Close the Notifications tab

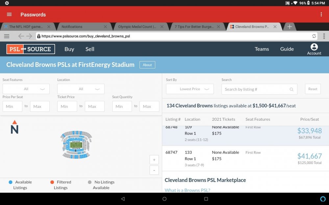(105, 27)
